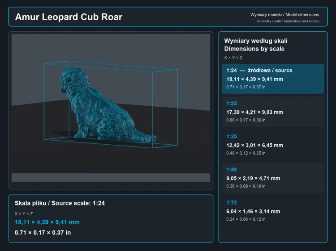Click 'milimetry i cale / millimetres and inches' subtitle

(288, 21)
